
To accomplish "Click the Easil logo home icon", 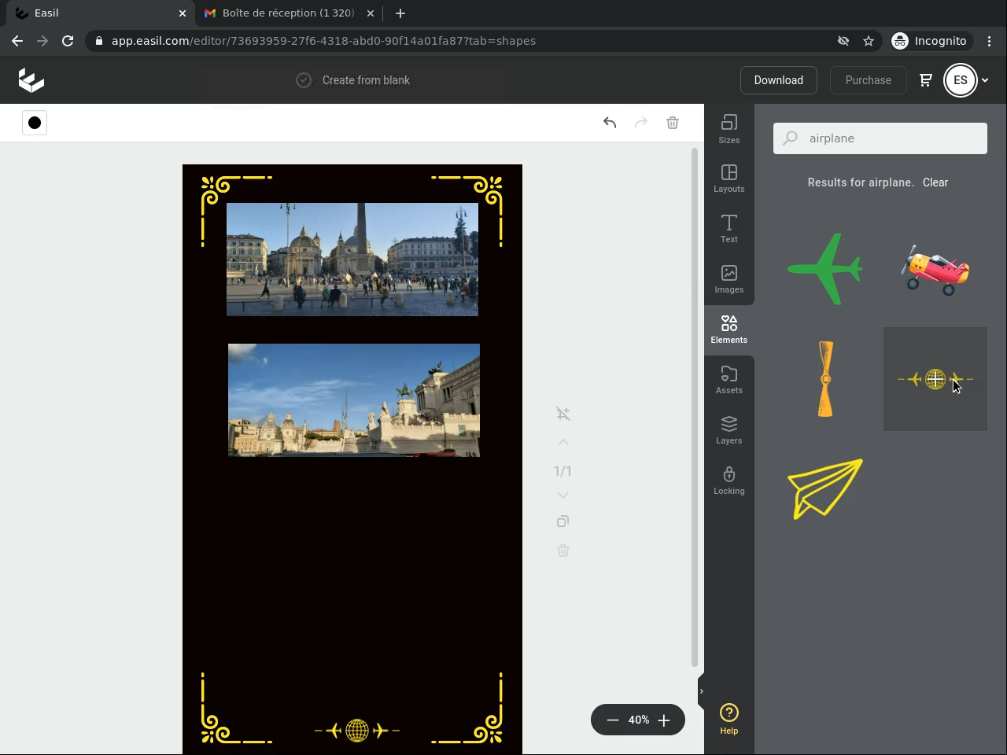I will (31, 79).
